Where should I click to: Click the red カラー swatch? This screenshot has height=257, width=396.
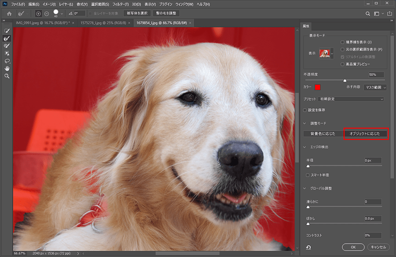tap(317, 87)
